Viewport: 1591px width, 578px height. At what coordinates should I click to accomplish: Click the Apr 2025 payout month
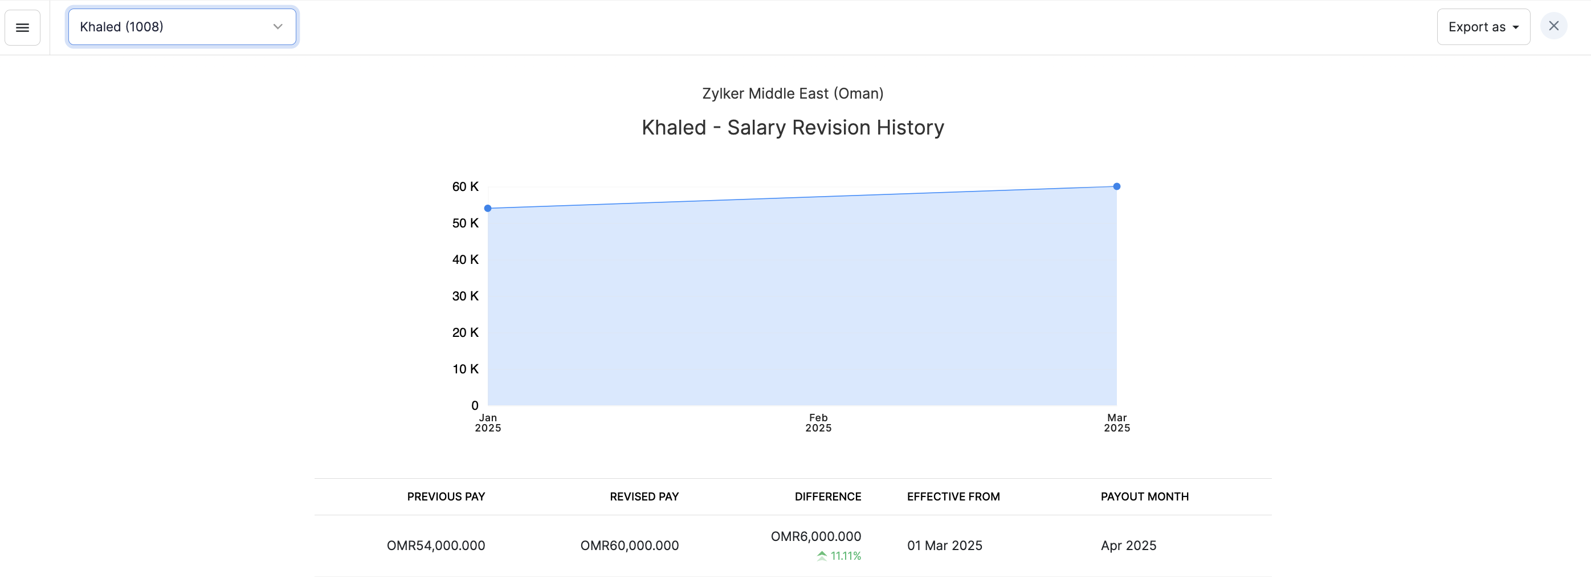1128,546
